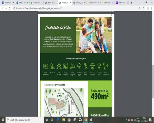
Task: Open the notification center icon
Action: (151, 120)
